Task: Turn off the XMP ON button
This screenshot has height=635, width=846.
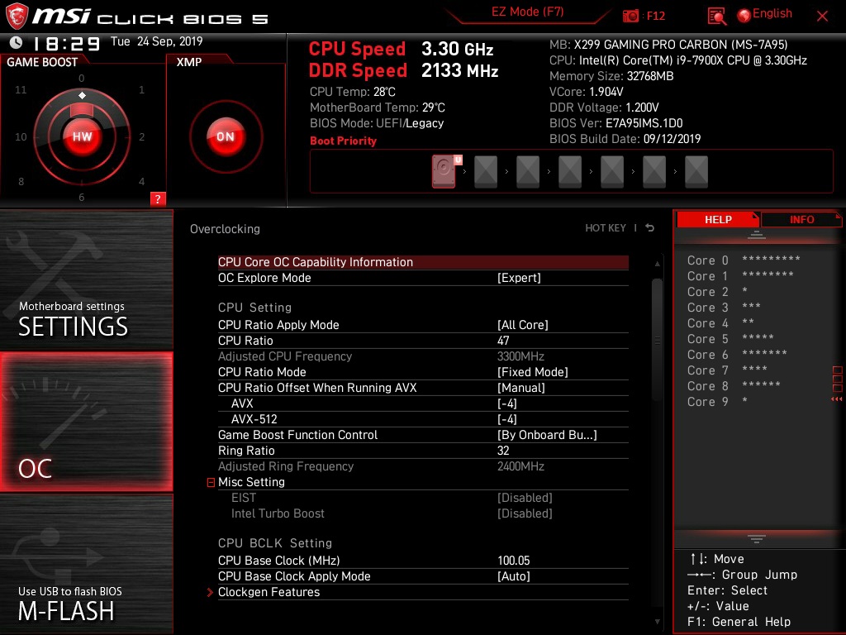Action: click(226, 136)
